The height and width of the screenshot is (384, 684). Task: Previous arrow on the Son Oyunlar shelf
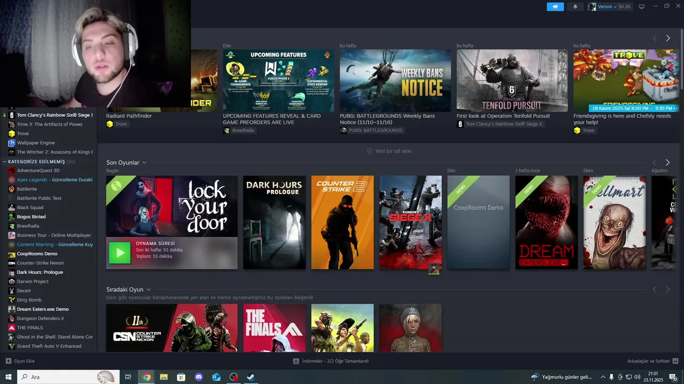[655, 162]
